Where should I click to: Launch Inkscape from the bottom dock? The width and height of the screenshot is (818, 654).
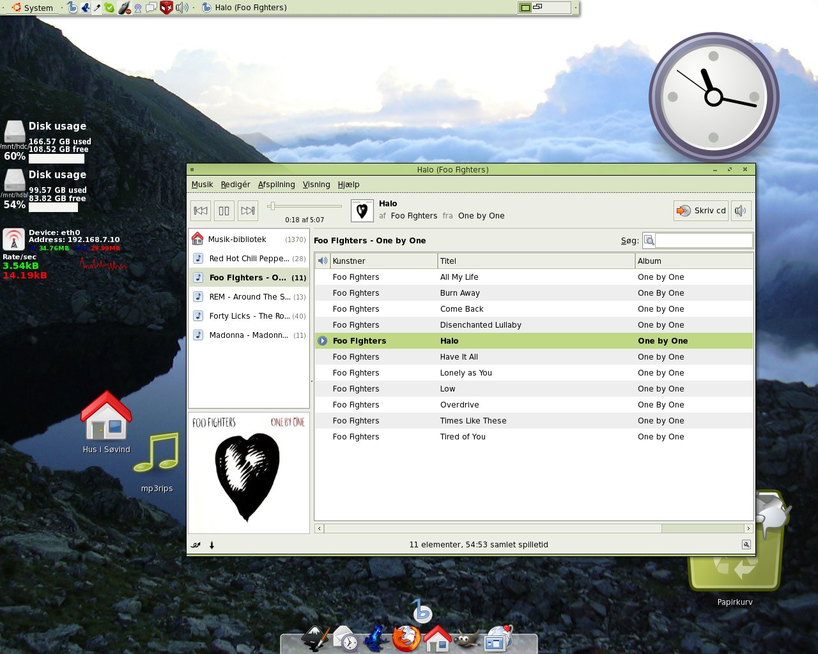(315, 638)
